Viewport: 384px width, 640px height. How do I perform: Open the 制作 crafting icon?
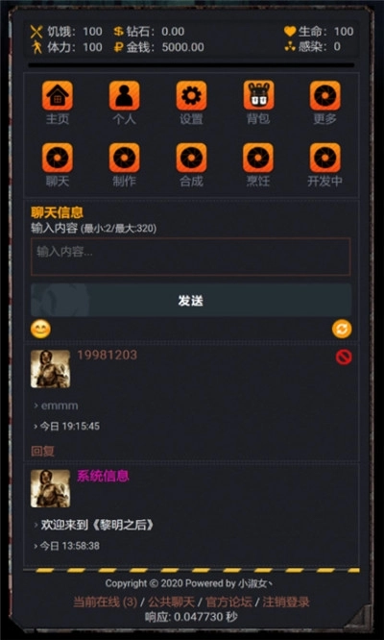click(x=125, y=158)
